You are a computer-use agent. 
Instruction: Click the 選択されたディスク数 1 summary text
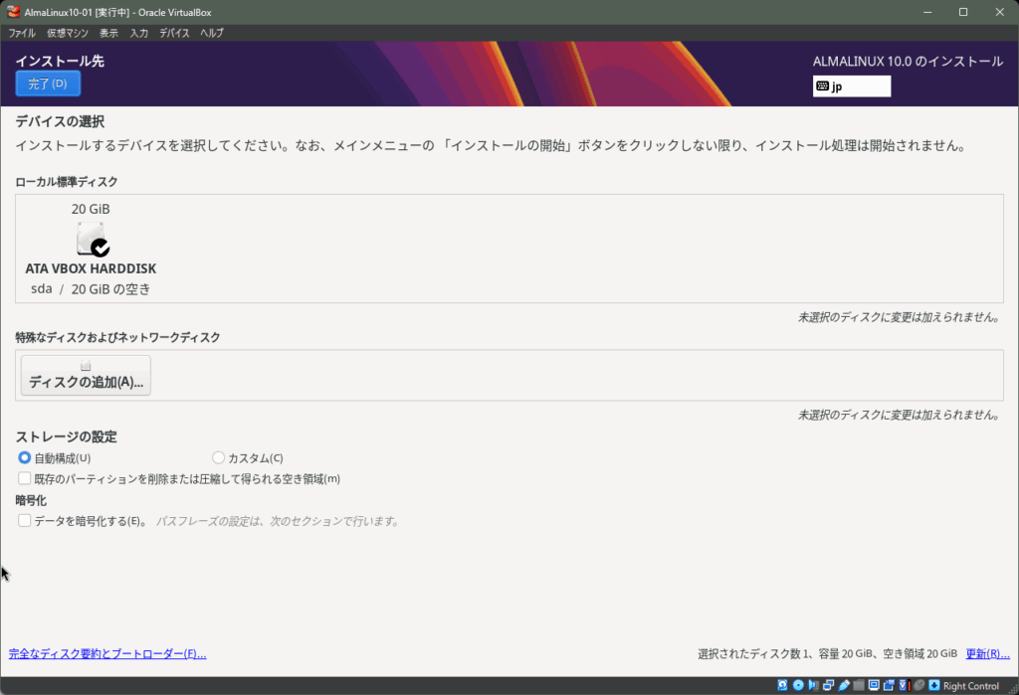(x=827, y=654)
